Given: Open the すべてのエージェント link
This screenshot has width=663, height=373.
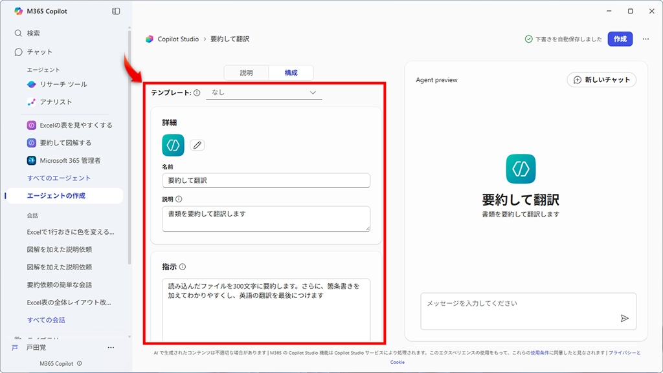Looking at the screenshot, I should (59, 178).
